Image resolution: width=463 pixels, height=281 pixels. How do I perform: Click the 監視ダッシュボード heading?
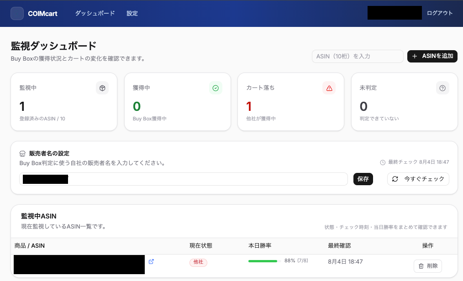(x=53, y=46)
